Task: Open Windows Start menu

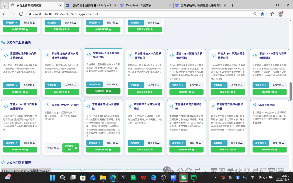Action: tap(53, 178)
